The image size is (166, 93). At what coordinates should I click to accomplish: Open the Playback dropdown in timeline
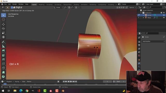click(x=10, y=82)
